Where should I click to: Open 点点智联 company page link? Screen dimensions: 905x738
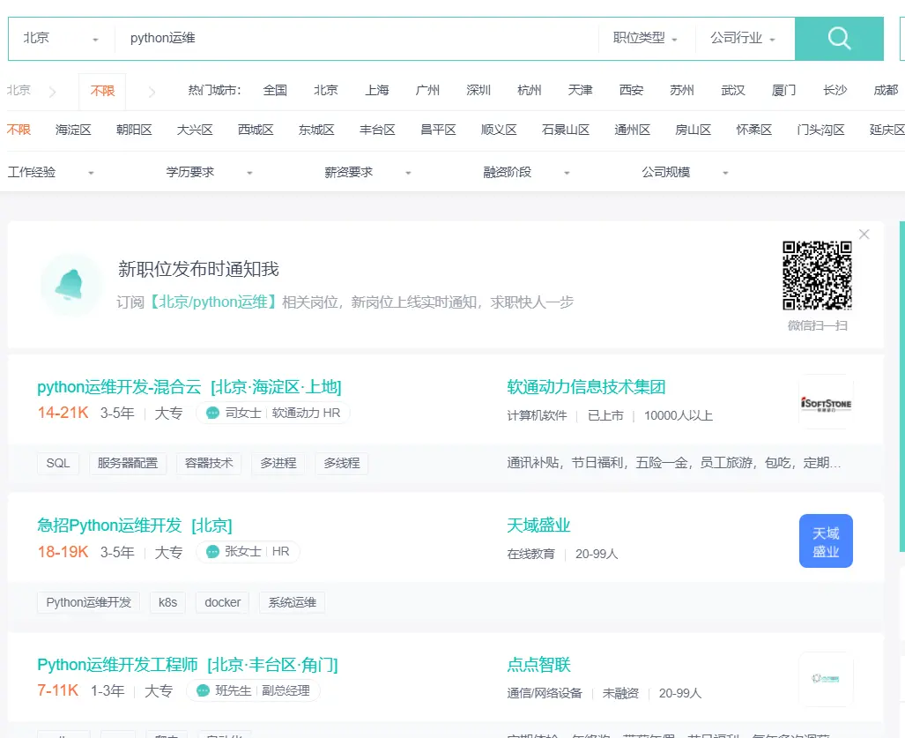[x=538, y=665]
